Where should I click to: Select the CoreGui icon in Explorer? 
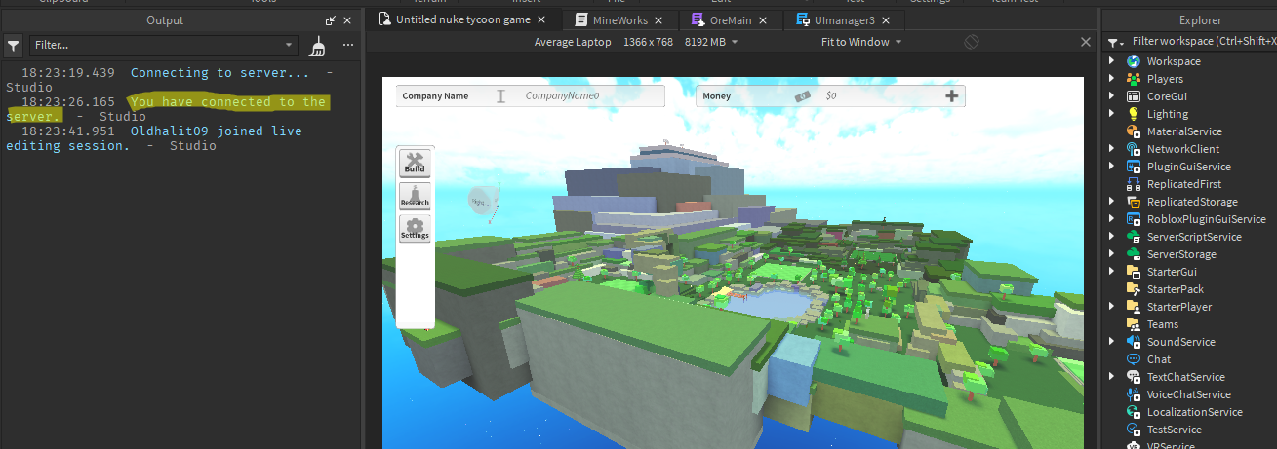point(1134,96)
